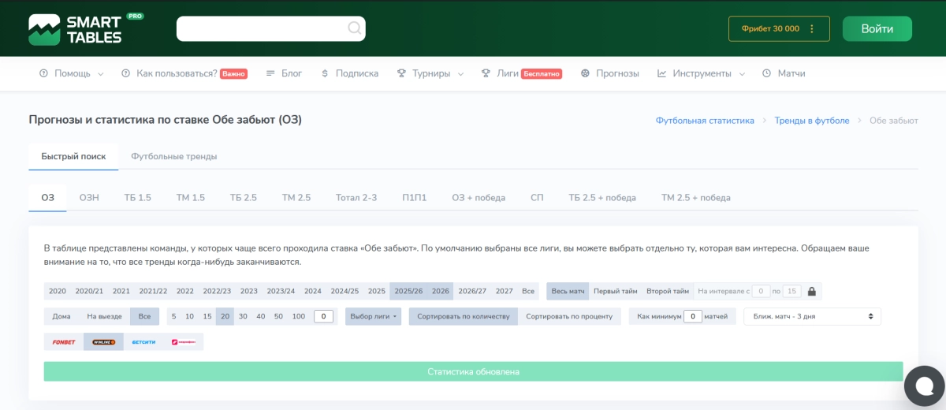
Task: Click Сортировать по количеству
Action: point(463,316)
